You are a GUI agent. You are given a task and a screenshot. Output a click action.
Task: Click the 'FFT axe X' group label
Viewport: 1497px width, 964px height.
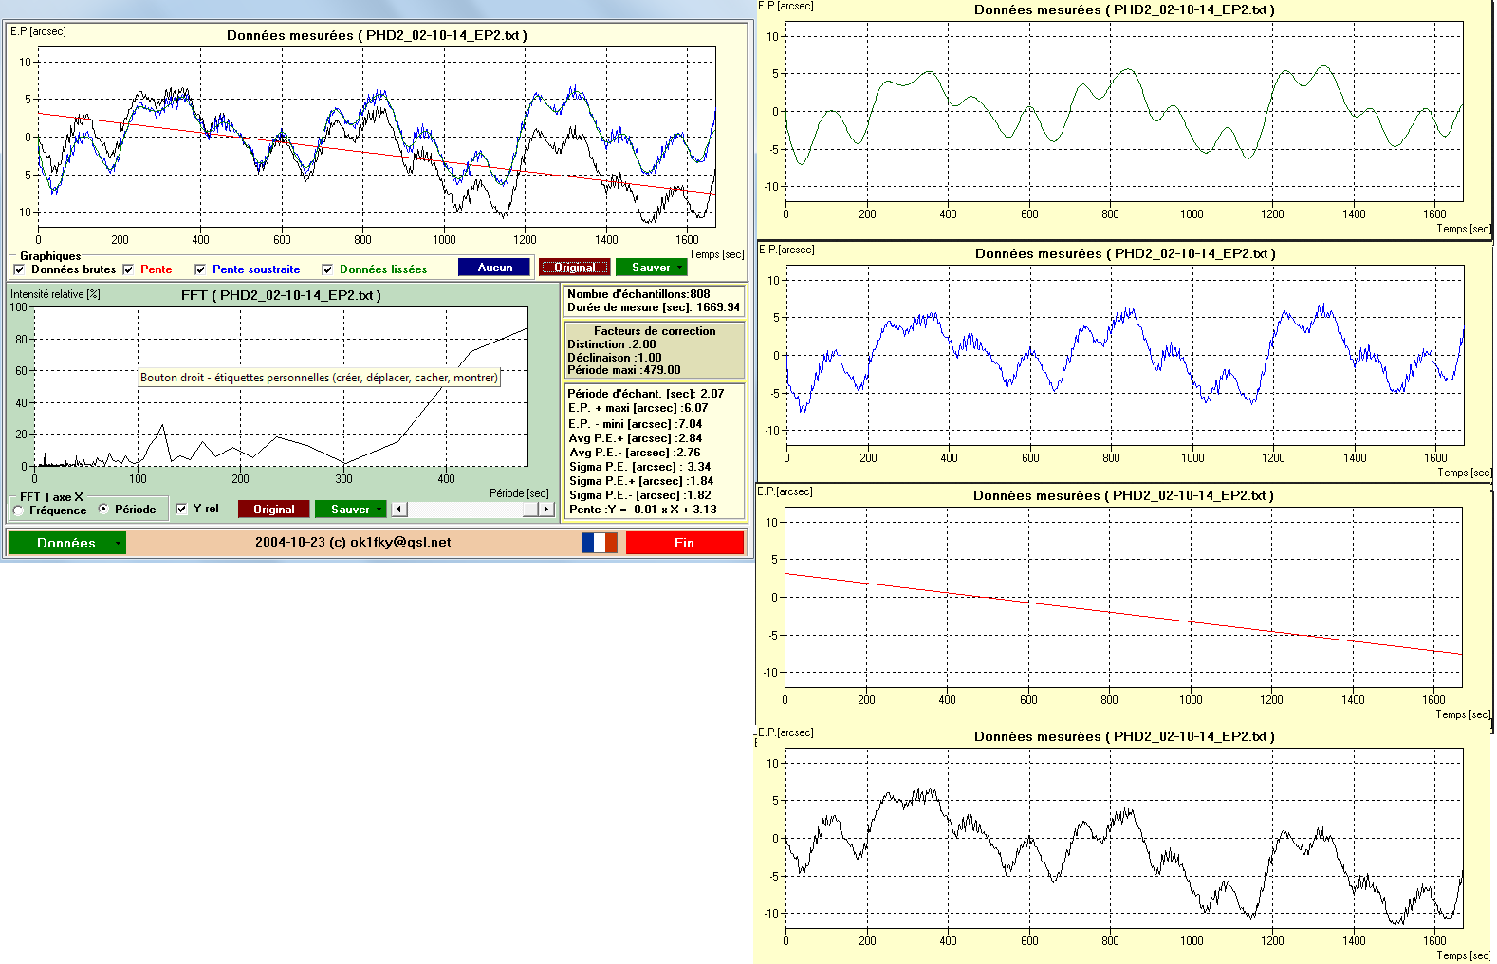51,497
